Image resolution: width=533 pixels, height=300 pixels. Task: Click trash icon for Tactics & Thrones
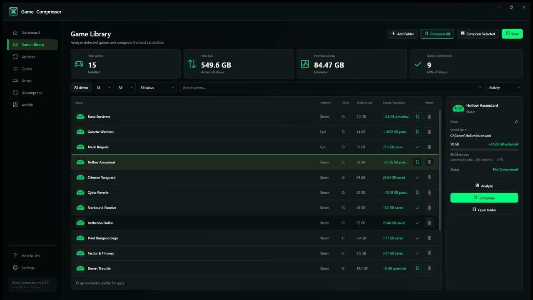(429, 253)
